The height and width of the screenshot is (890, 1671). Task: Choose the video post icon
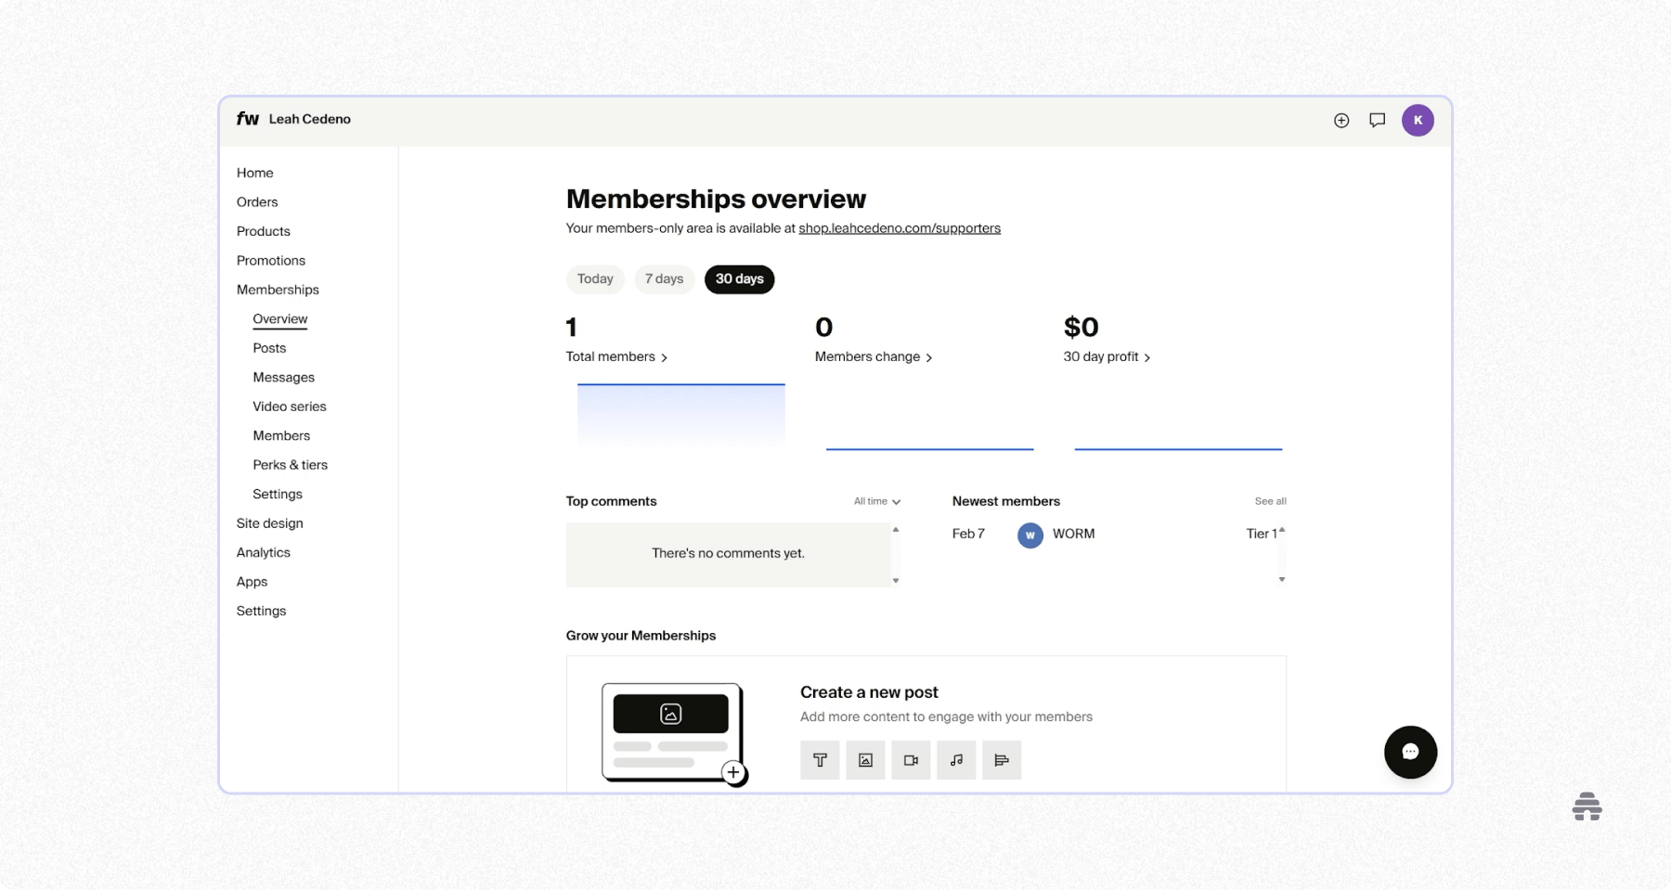[911, 760]
